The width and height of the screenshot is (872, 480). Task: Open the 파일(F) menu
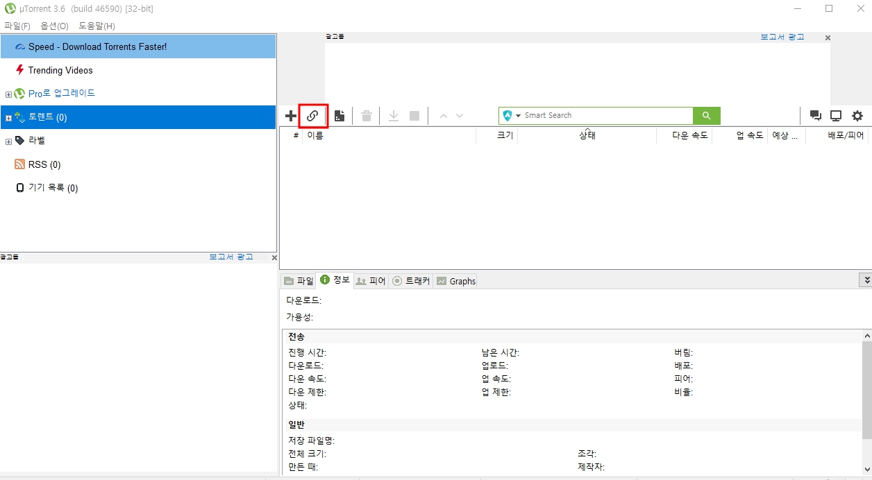click(17, 26)
